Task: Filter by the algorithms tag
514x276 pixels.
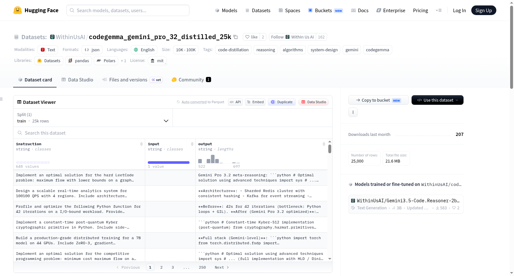Action: click(293, 50)
